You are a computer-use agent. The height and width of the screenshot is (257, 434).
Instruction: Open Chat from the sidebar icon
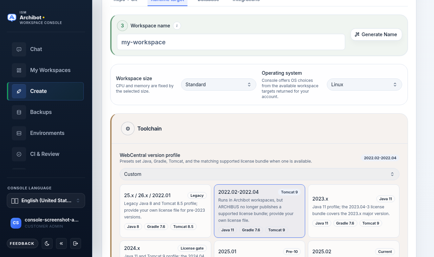tap(19, 49)
